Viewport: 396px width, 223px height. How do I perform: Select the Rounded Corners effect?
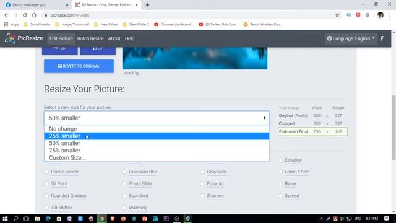(46, 196)
